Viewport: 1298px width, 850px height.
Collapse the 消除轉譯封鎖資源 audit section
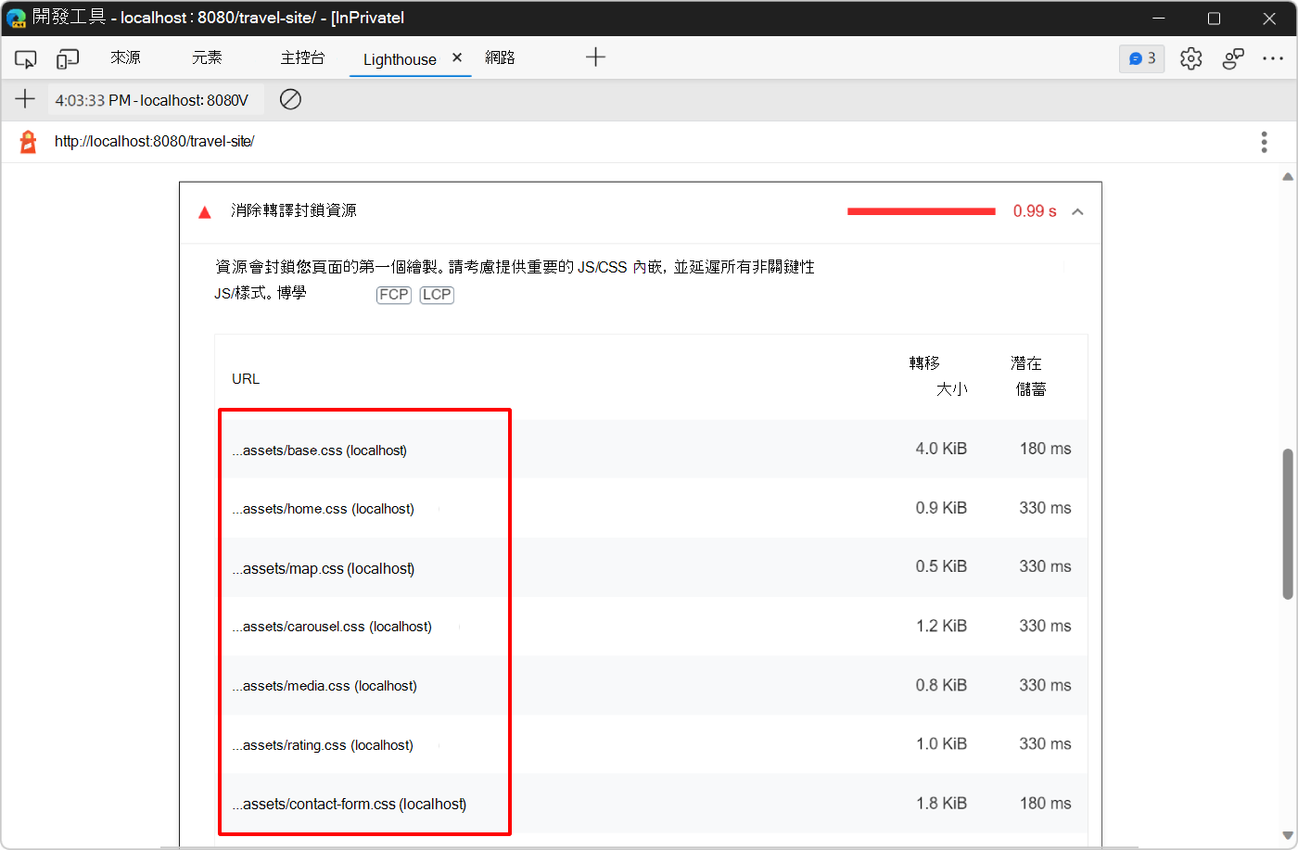(1077, 211)
